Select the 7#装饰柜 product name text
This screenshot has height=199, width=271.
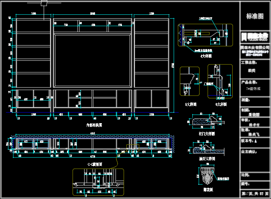(253, 89)
